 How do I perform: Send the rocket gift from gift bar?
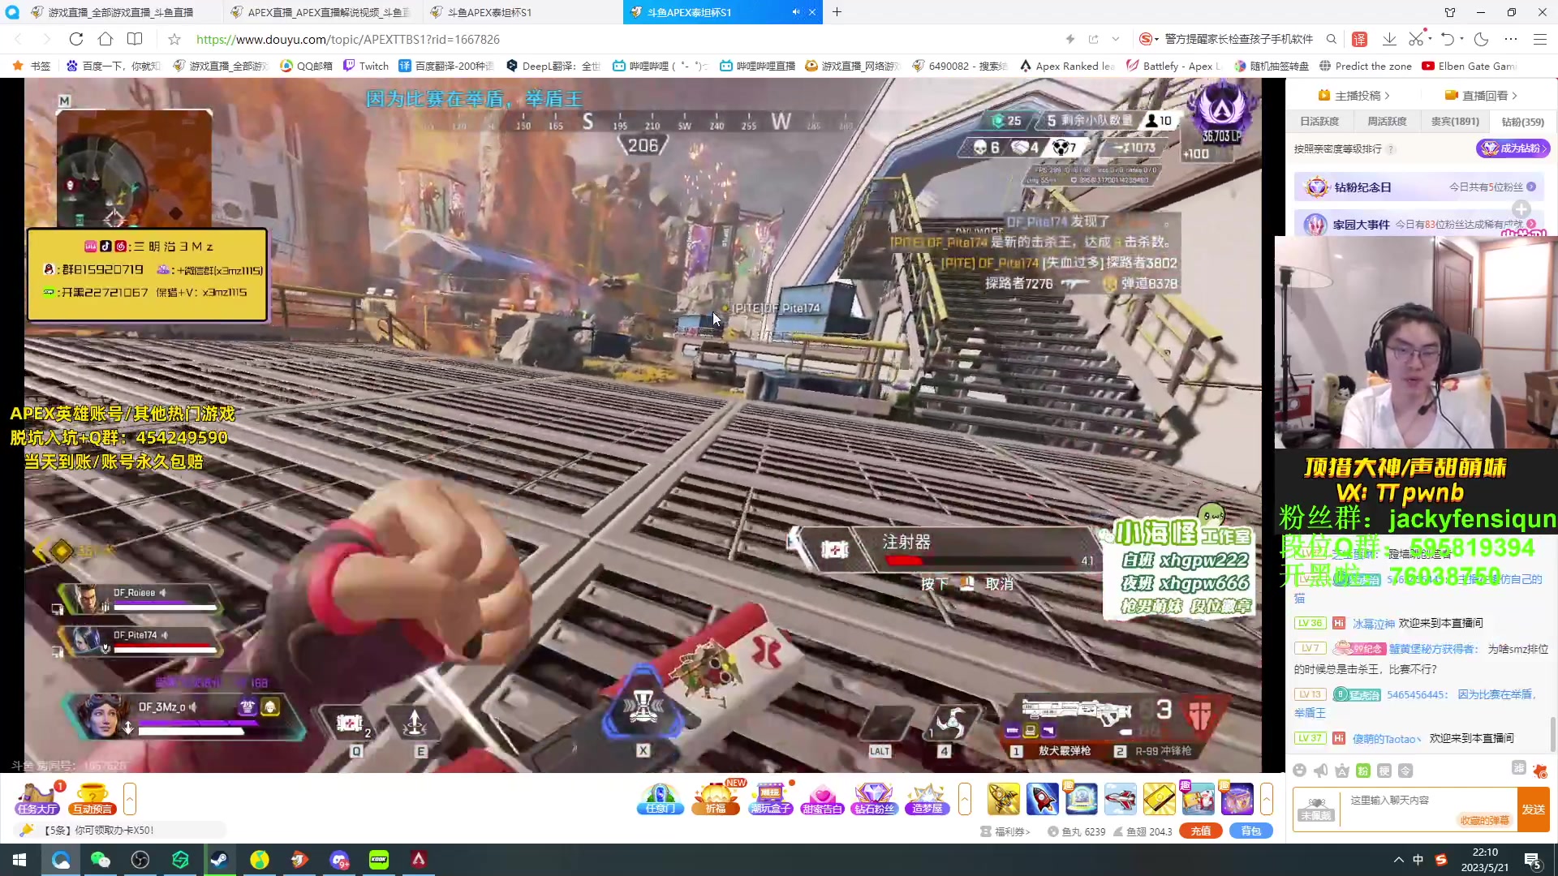[x=1042, y=799]
